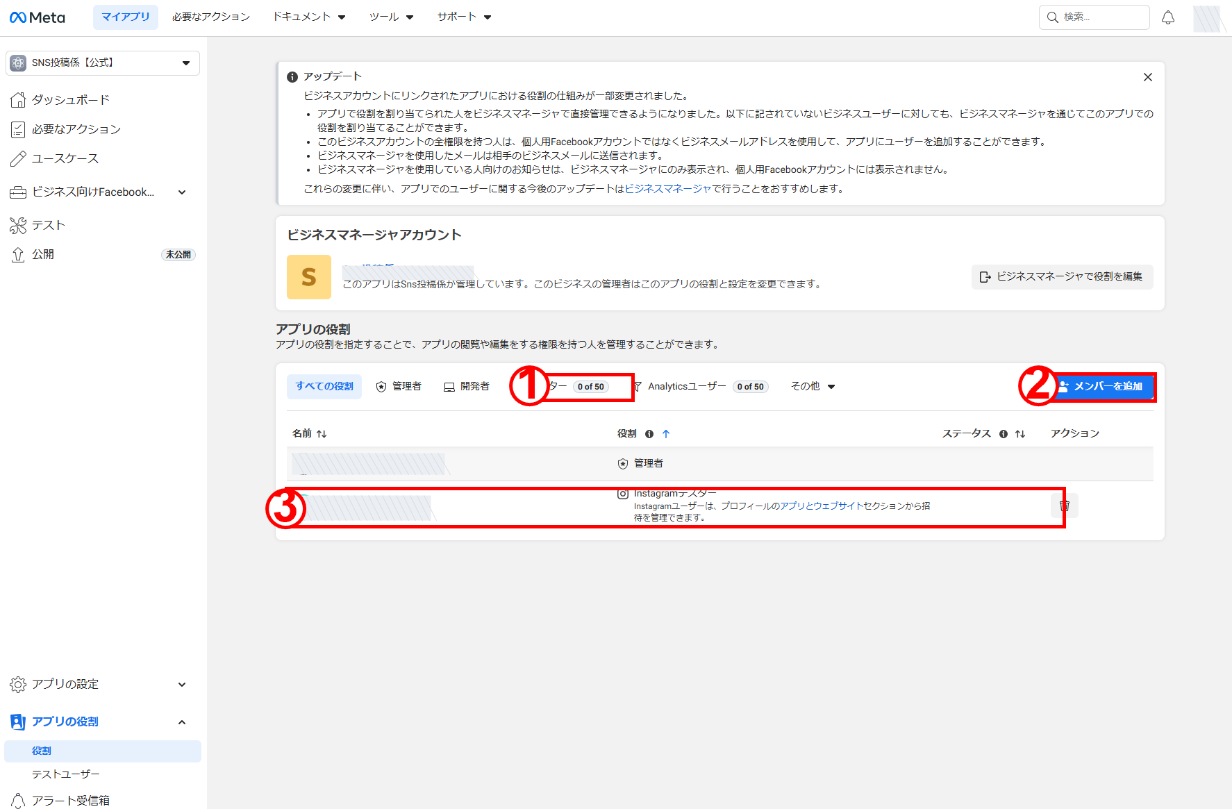Select マイアプリ in top navigation

click(126, 17)
